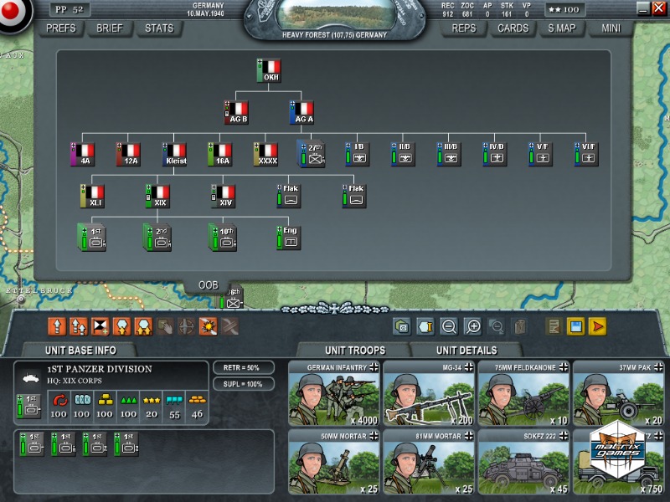The width and height of the screenshot is (670, 502).
Task: Click the zoom out magnifier icon
Action: [449, 326]
